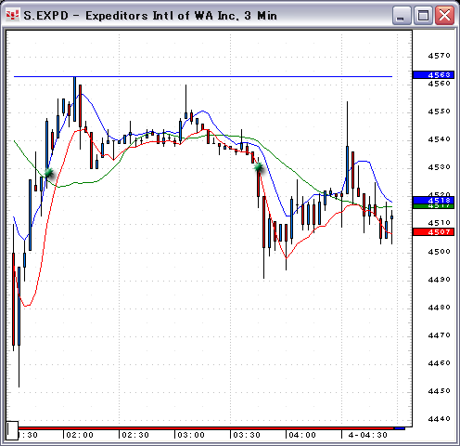Click the blue 4563 price label
This screenshot has height=446, width=460.
[434, 74]
